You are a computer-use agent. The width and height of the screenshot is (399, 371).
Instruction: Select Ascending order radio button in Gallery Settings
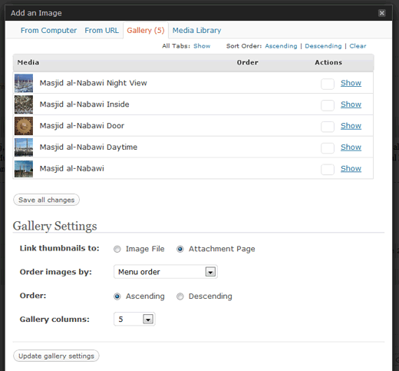pos(117,296)
